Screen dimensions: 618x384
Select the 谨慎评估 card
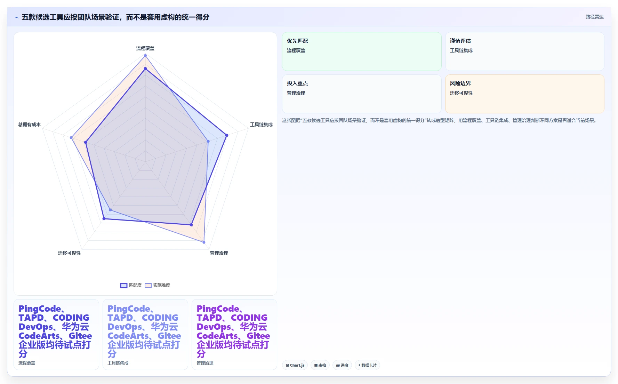524,51
